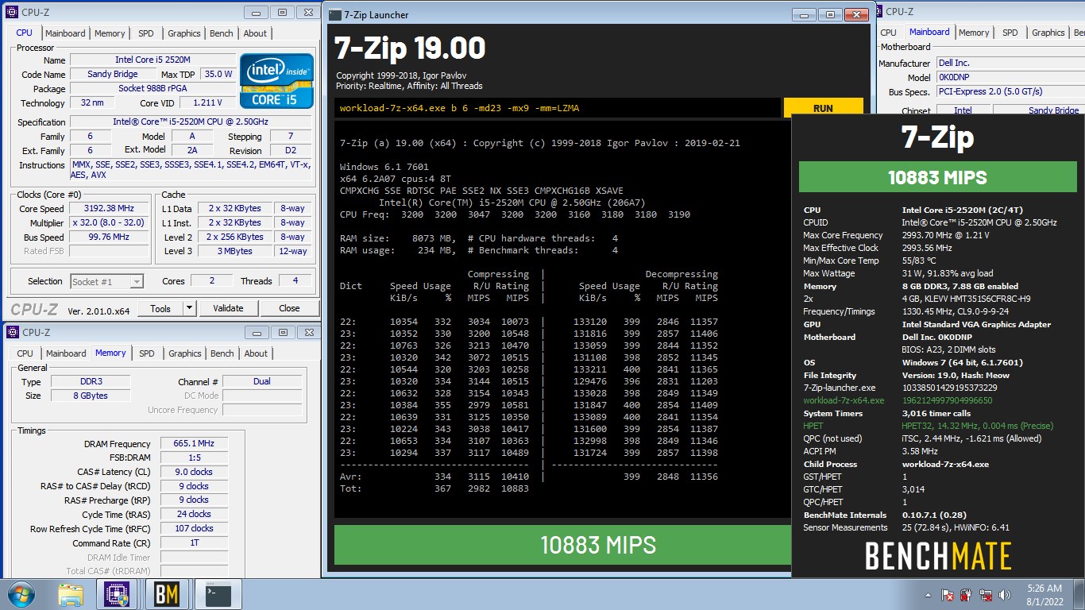Switch to Mainboard tab in the CPU-Z CPU window
This screenshot has width=1085, height=610.
pyautogui.click(x=65, y=33)
